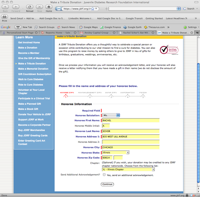Click the Stop loading button
Viewport: 200px width, 197px height.
point(40,7)
